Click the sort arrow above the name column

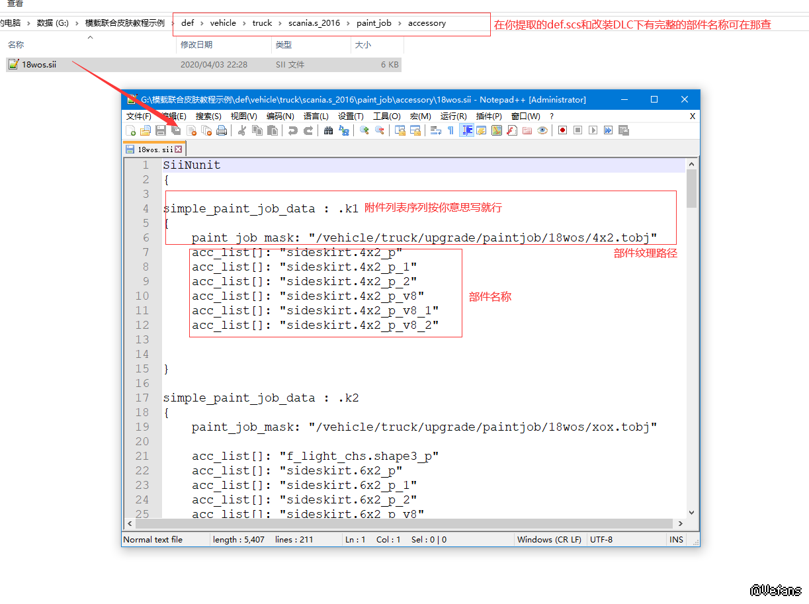click(x=90, y=38)
